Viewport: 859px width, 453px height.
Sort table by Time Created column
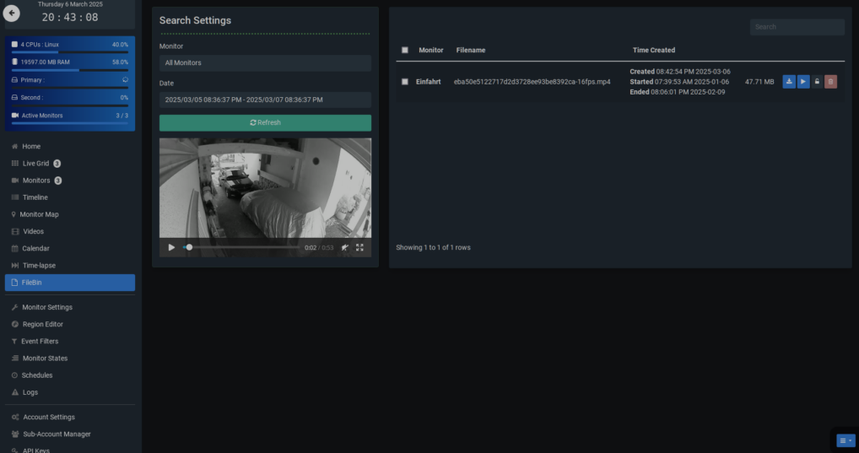654,51
